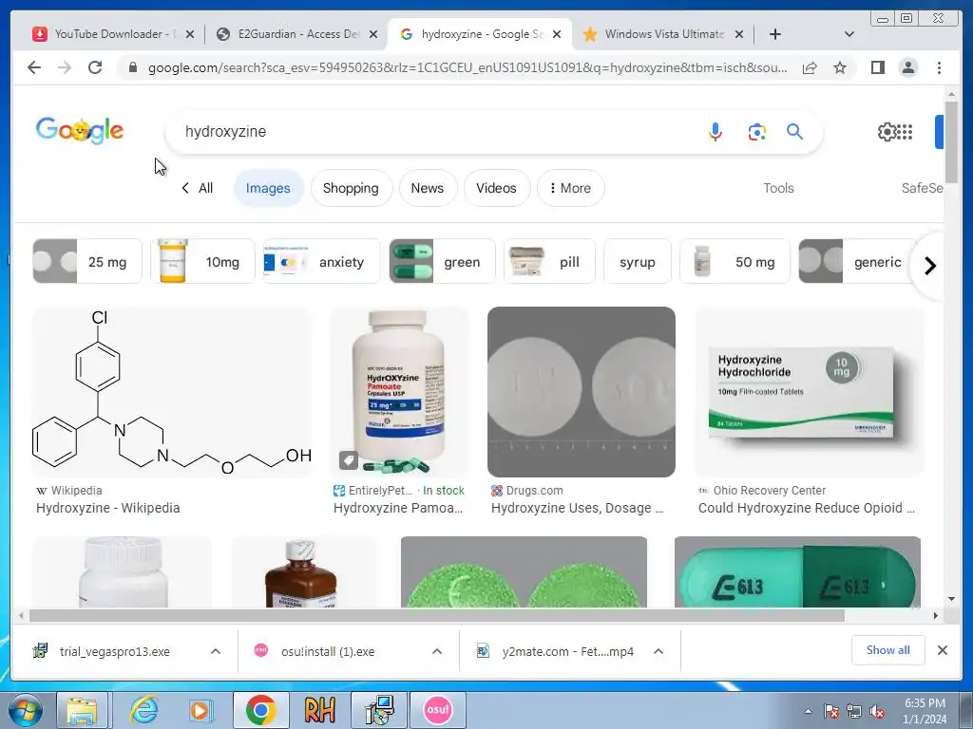Open a new tab with the plus button
This screenshot has width=973, height=729.
775,34
